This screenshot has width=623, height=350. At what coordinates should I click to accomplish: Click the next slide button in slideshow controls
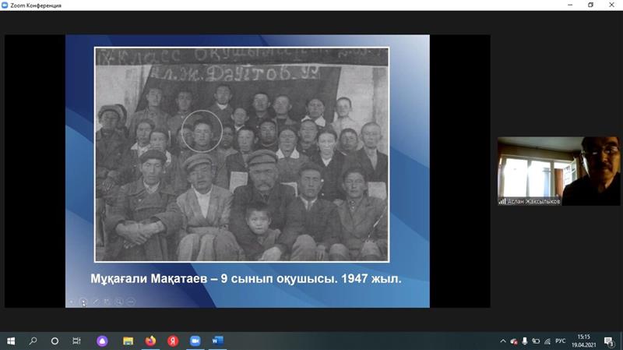[83, 301]
